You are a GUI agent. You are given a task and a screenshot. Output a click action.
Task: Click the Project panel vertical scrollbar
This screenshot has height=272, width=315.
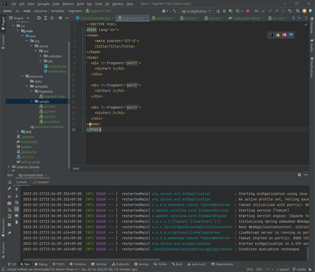point(69,105)
